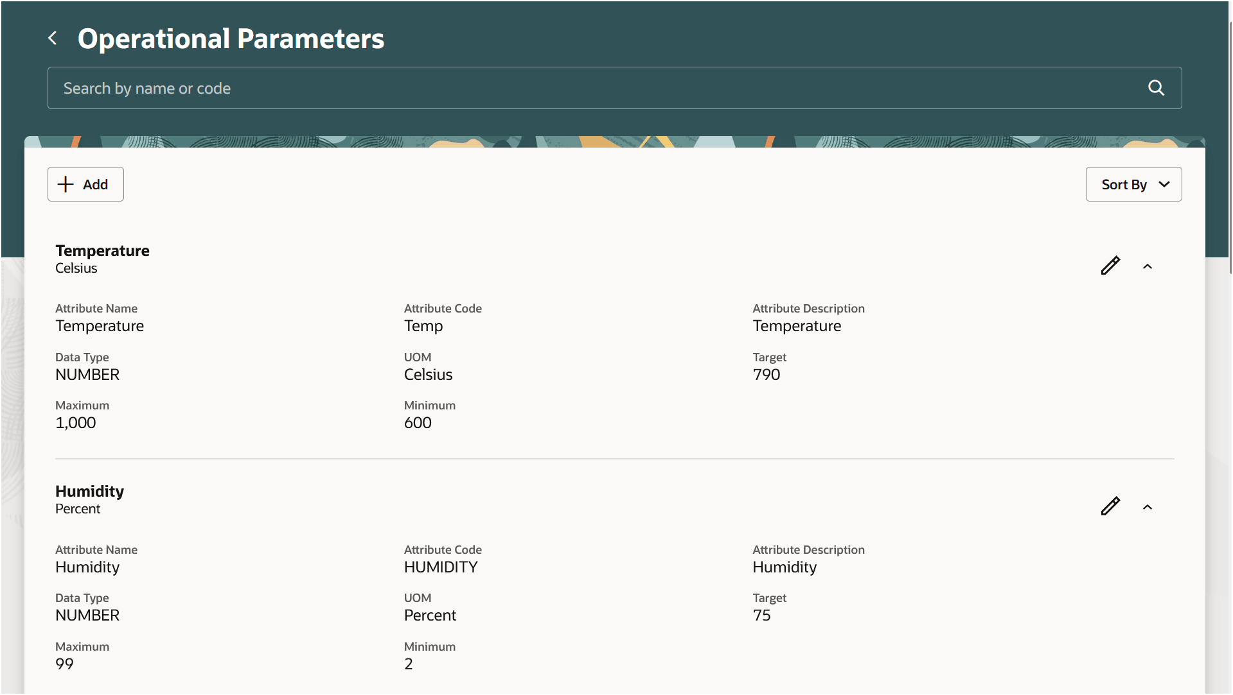The height and width of the screenshot is (695, 1233).
Task: Select the Humidity parameter heading
Action: tap(89, 491)
